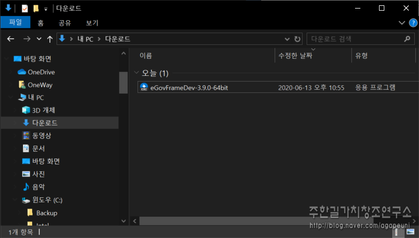Go forward with the right arrow
This screenshot has width=419, height=238.
[27, 39]
